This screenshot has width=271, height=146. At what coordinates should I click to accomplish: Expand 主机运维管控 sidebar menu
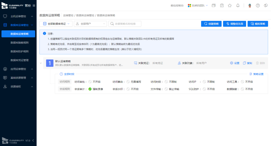click(18, 16)
